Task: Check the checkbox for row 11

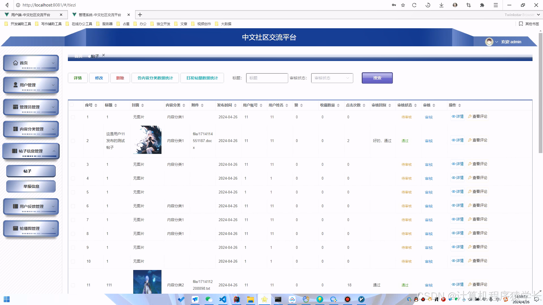Action: [73, 285]
